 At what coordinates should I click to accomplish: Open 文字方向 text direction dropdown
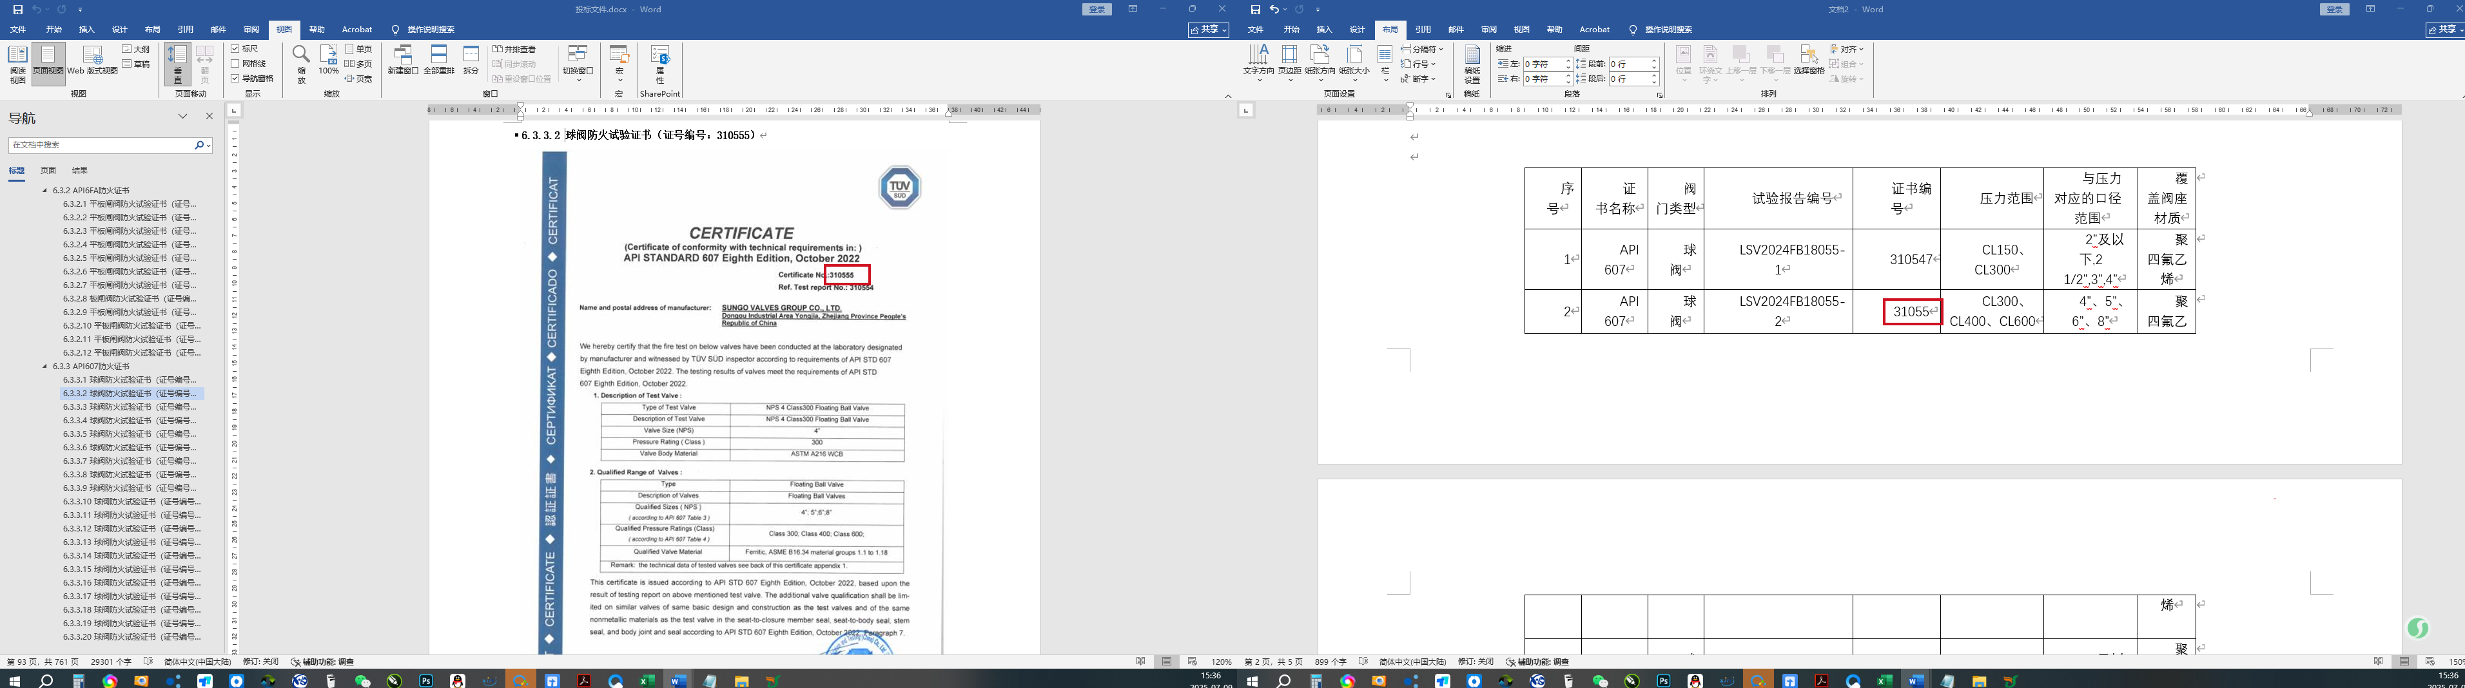click(x=1258, y=63)
